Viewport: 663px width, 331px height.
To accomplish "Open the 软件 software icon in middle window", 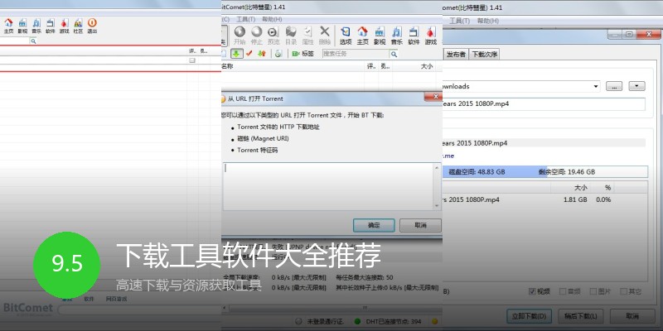I will click(x=414, y=36).
